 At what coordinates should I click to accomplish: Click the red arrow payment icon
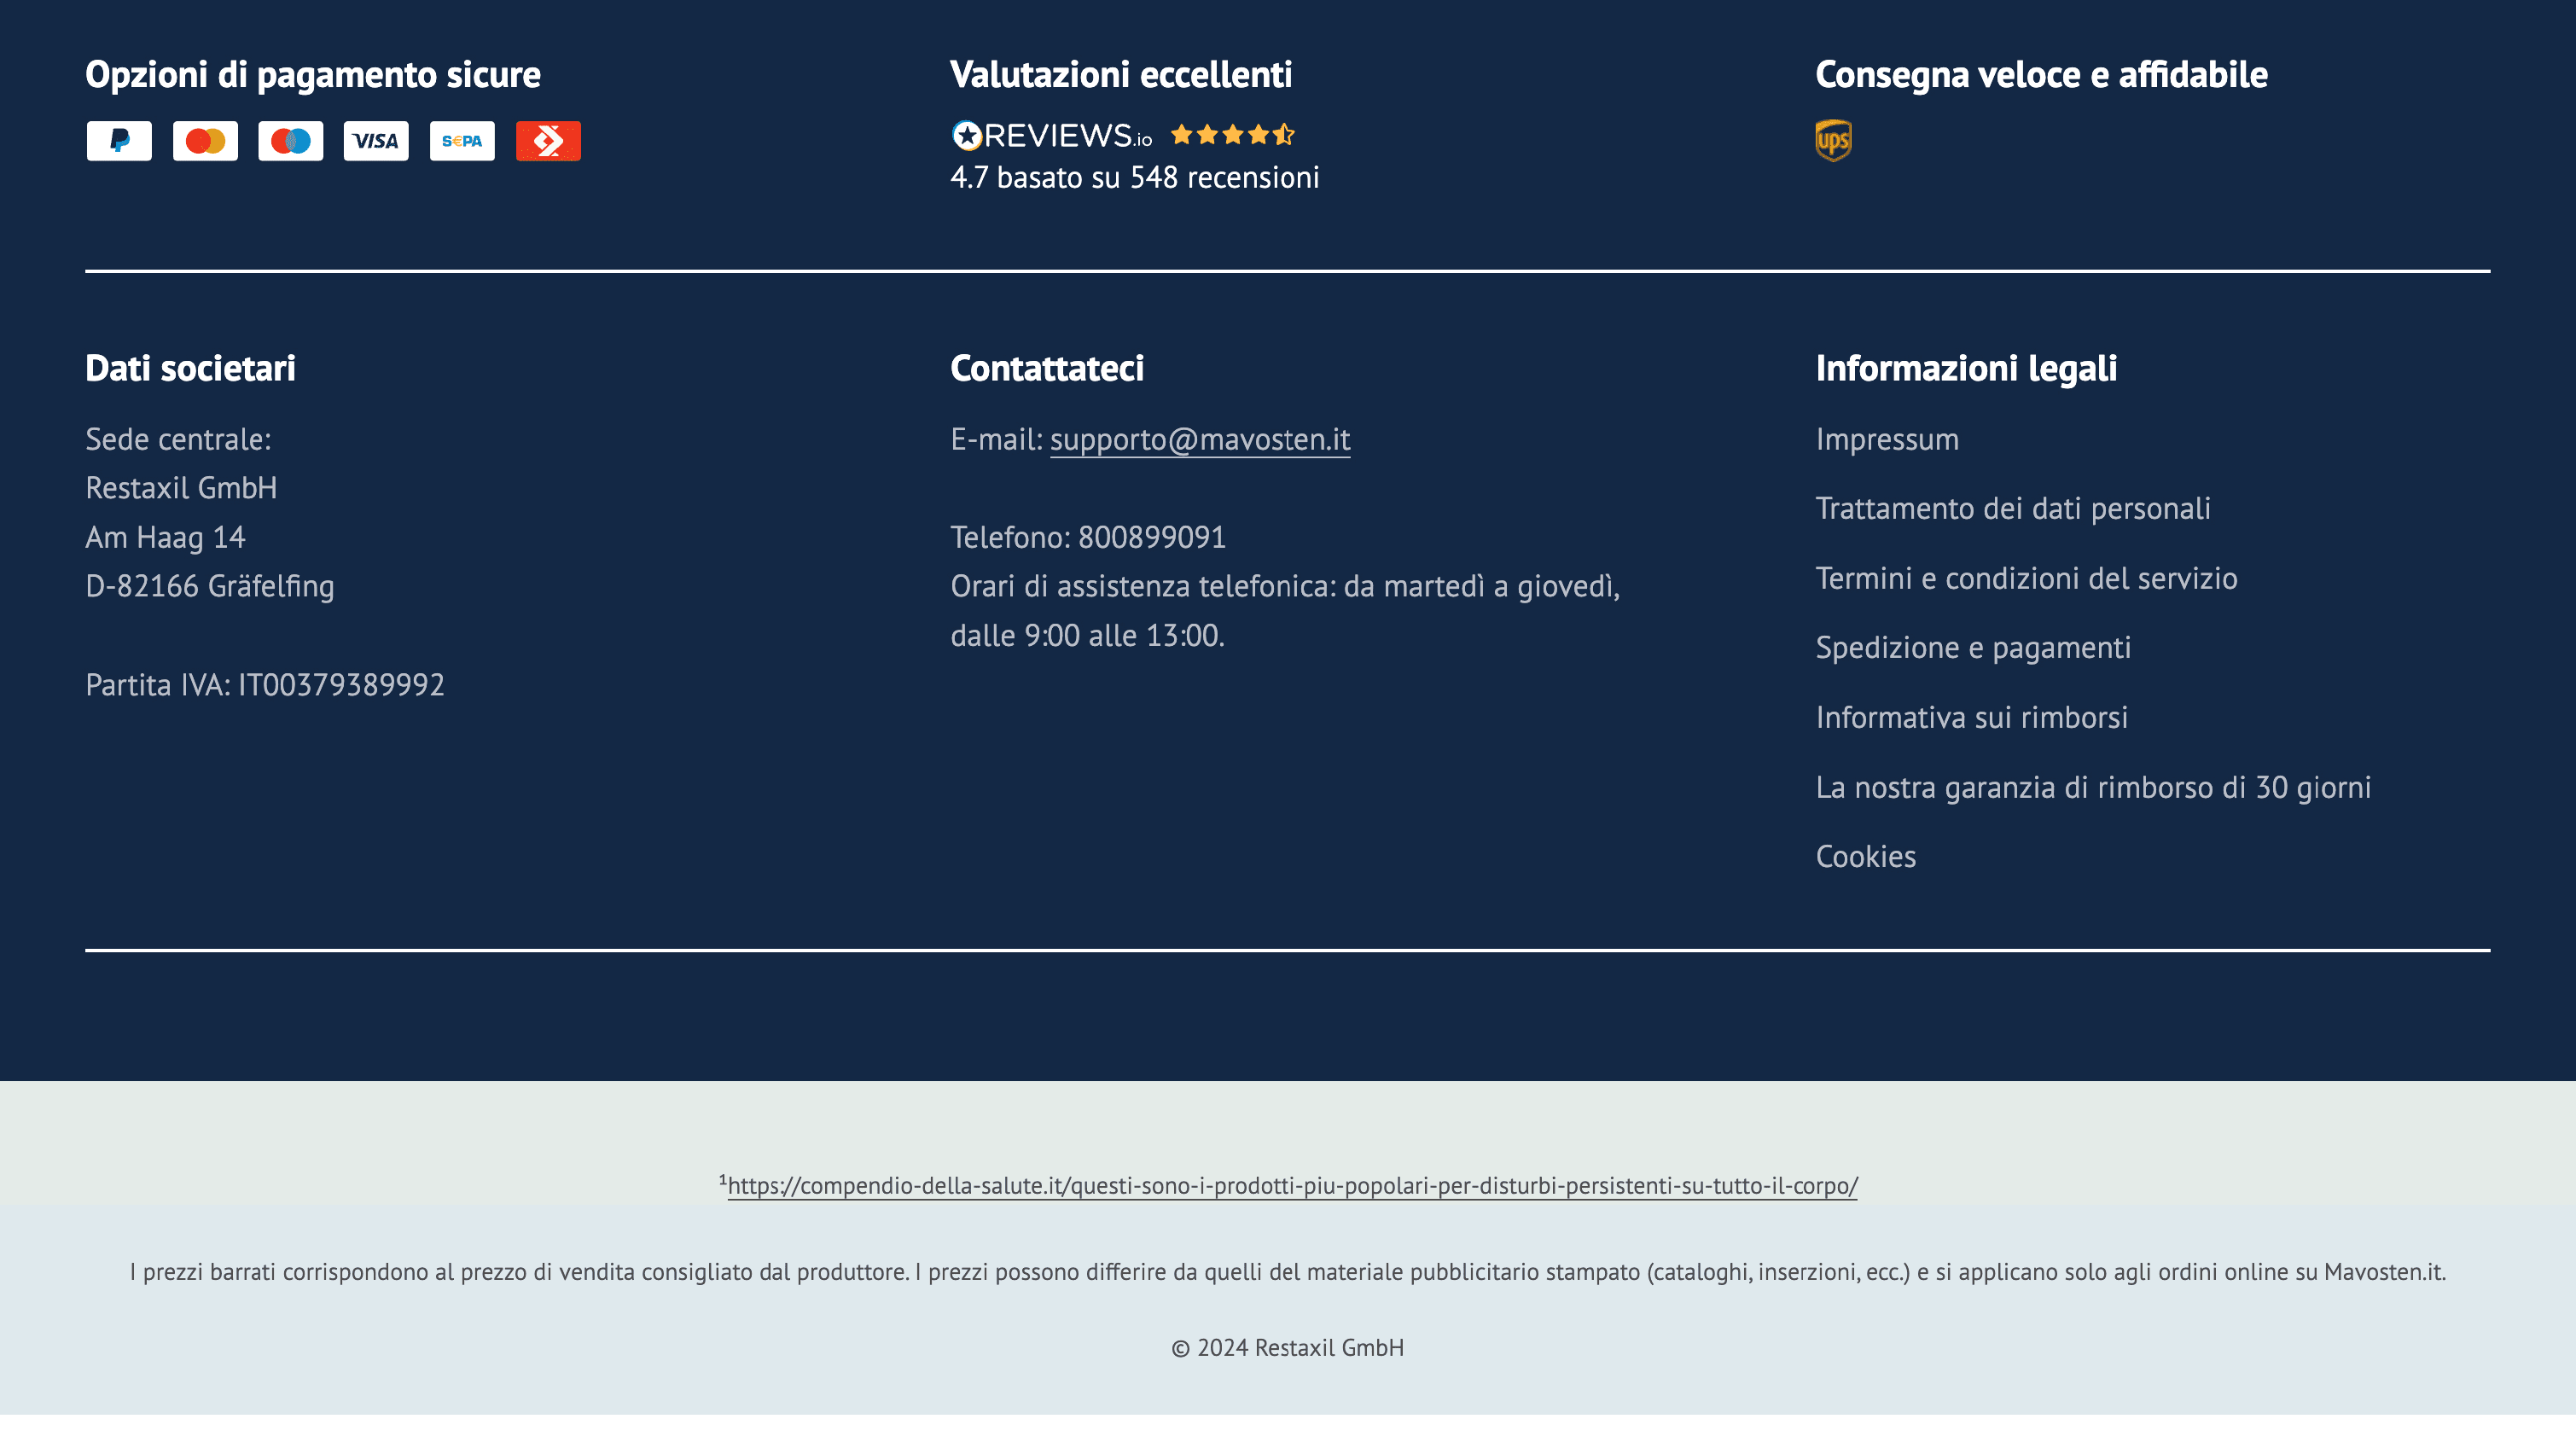coord(548,141)
